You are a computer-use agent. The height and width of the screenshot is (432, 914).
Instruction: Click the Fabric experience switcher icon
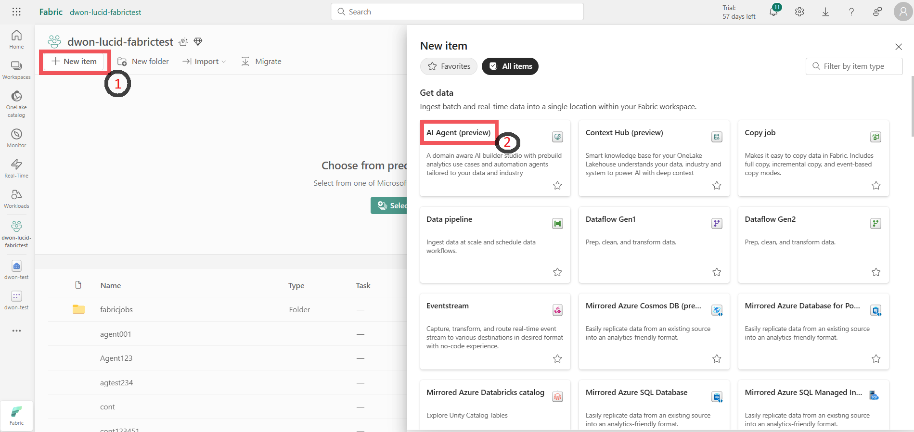point(16,415)
